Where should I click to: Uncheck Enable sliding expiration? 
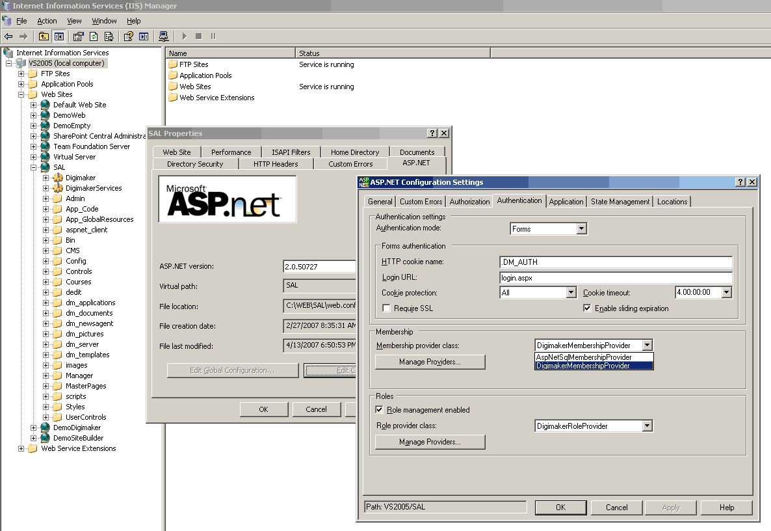click(587, 308)
